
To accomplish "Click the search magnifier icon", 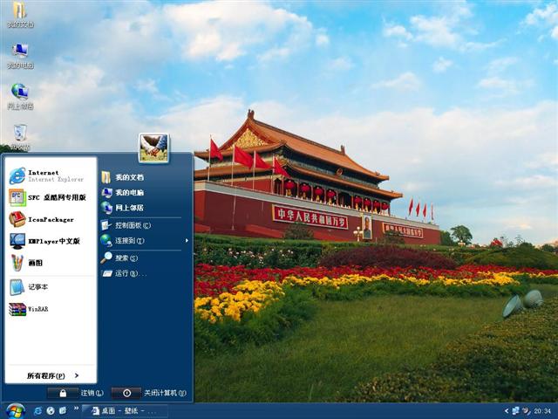I will (x=106, y=258).
